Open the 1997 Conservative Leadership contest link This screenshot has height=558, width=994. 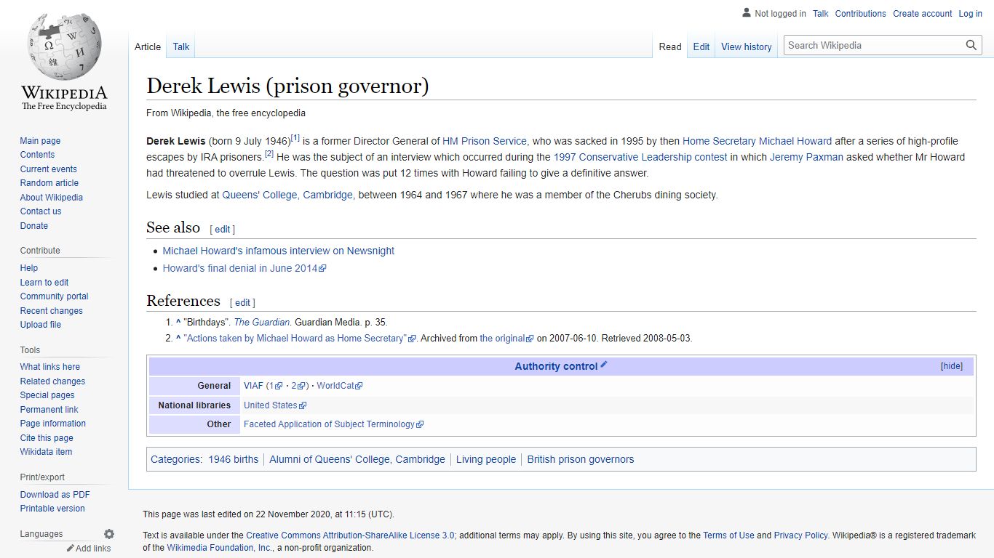(x=640, y=157)
